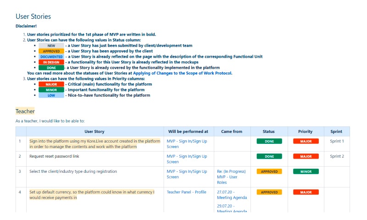Click the NEW status badge in the legend
The width and height of the screenshot is (367, 220).
click(51, 46)
